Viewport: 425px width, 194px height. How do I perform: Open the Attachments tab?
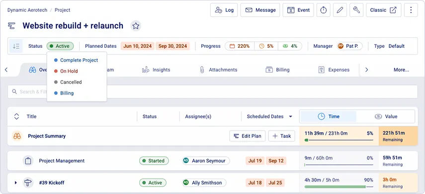tap(218, 70)
